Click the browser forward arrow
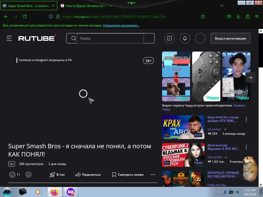Viewport: 263px width, 197px height. coord(15,17)
